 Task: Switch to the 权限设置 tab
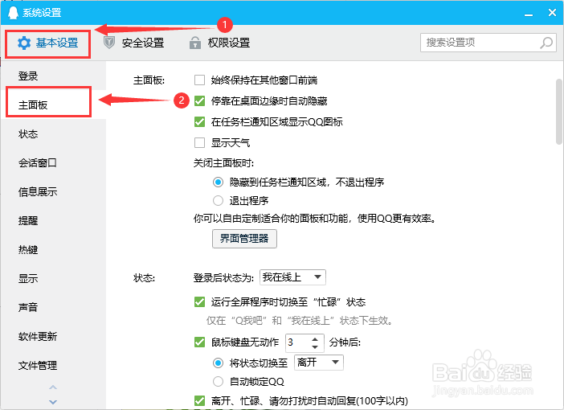(219, 43)
